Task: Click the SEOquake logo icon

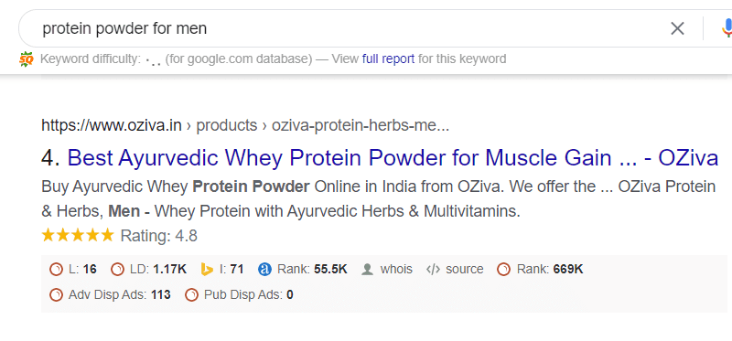Action: click(x=27, y=59)
